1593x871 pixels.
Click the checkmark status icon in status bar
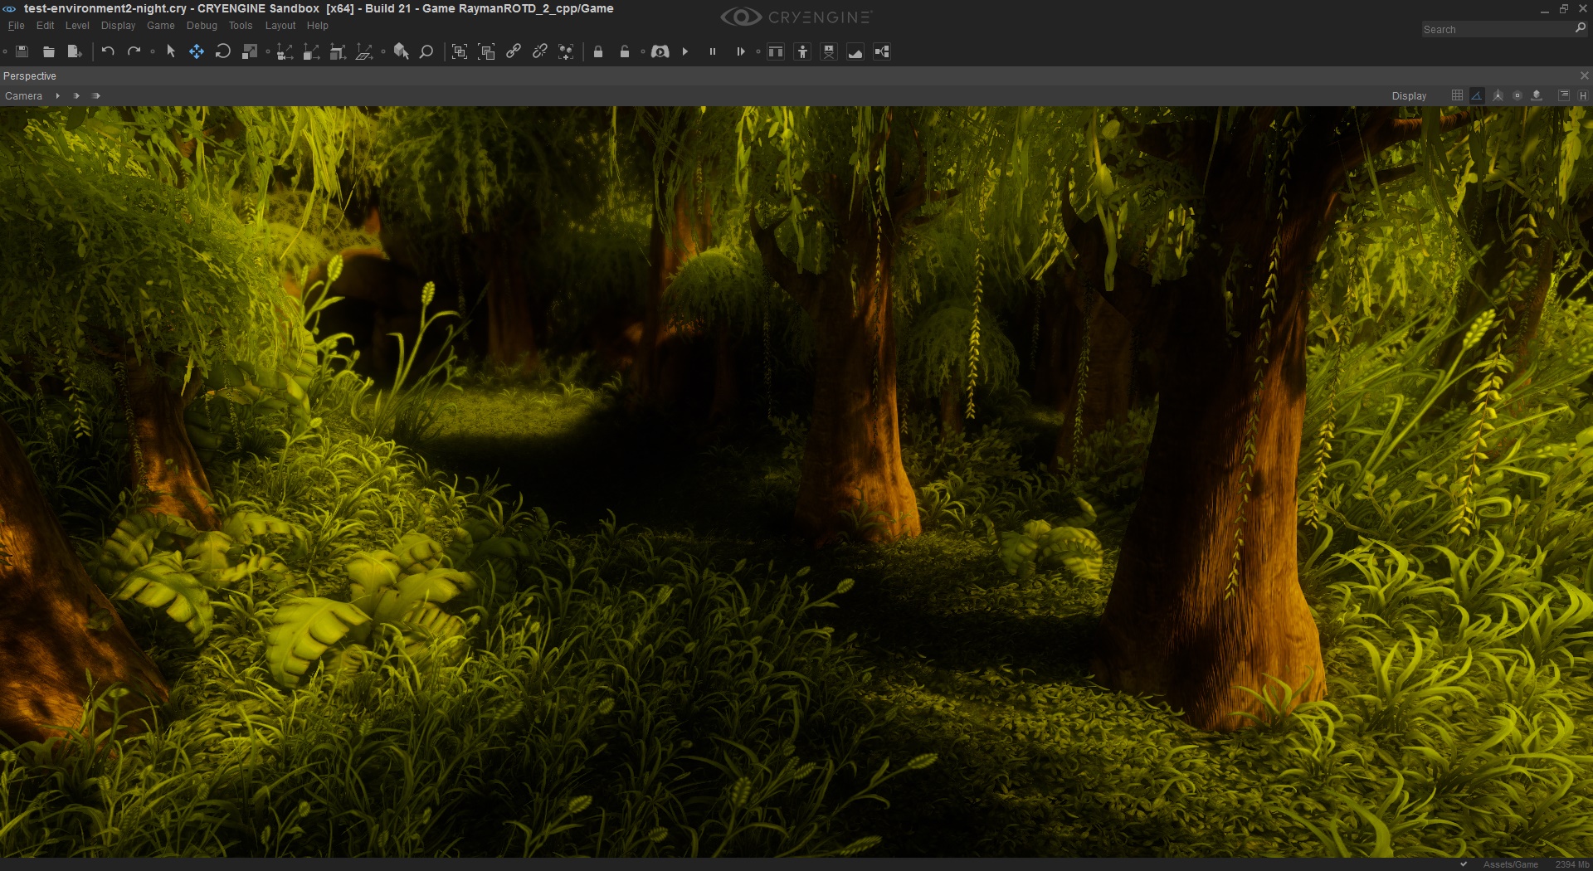pyautogui.click(x=1464, y=864)
